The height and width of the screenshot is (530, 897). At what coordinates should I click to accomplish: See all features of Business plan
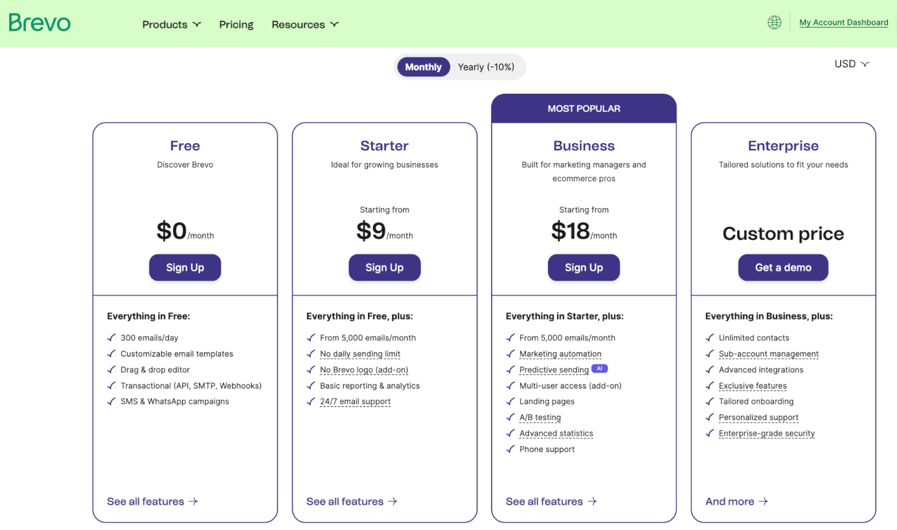coord(551,501)
